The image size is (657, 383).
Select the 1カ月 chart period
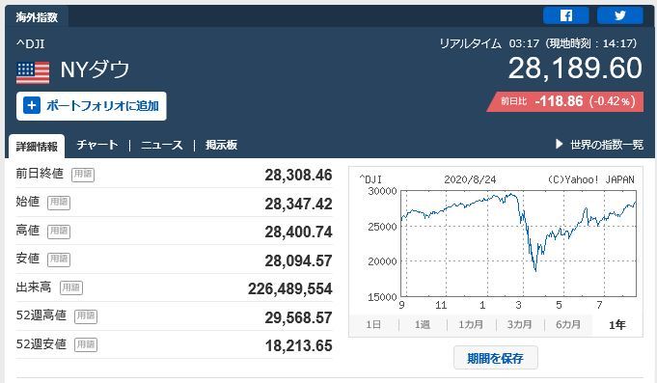(x=471, y=325)
